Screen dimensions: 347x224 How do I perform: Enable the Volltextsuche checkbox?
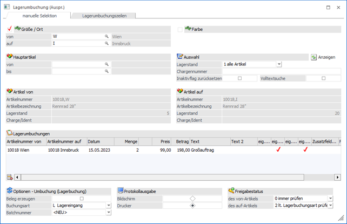coord(324,78)
